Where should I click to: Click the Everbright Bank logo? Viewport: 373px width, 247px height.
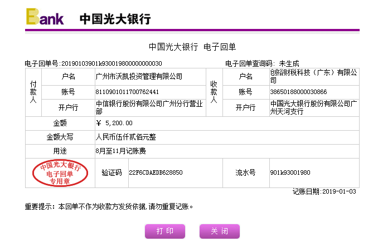45,17
